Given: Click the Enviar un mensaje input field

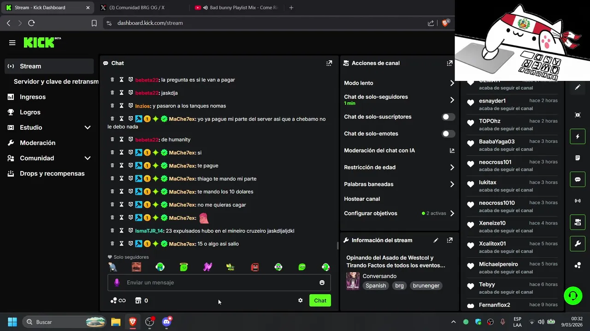Looking at the screenshot, I should (x=219, y=282).
